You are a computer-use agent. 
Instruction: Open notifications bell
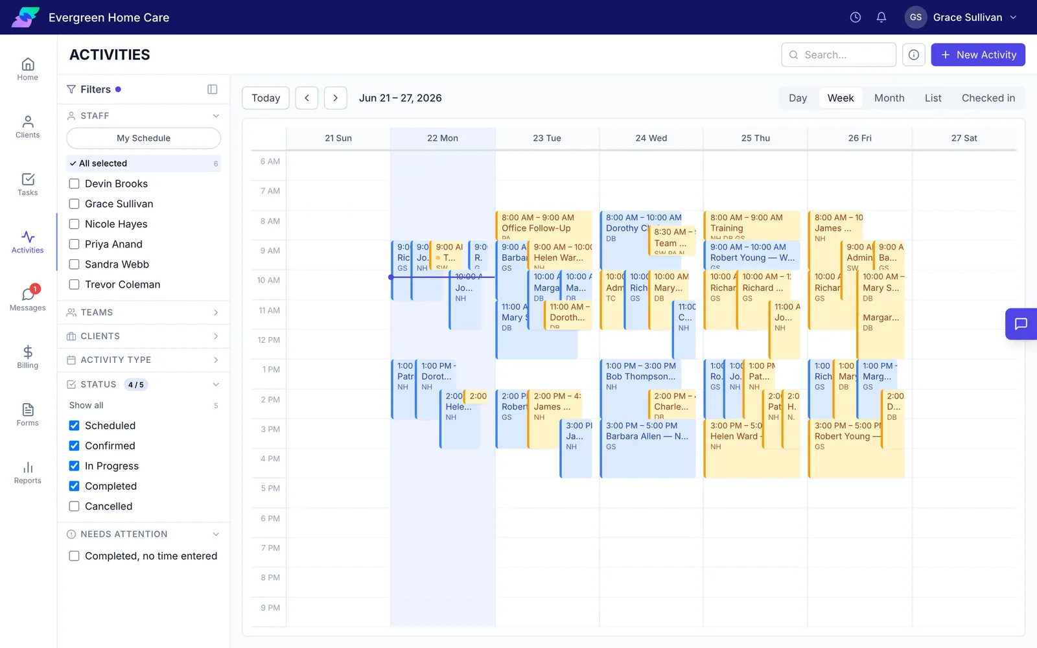tap(881, 17)
